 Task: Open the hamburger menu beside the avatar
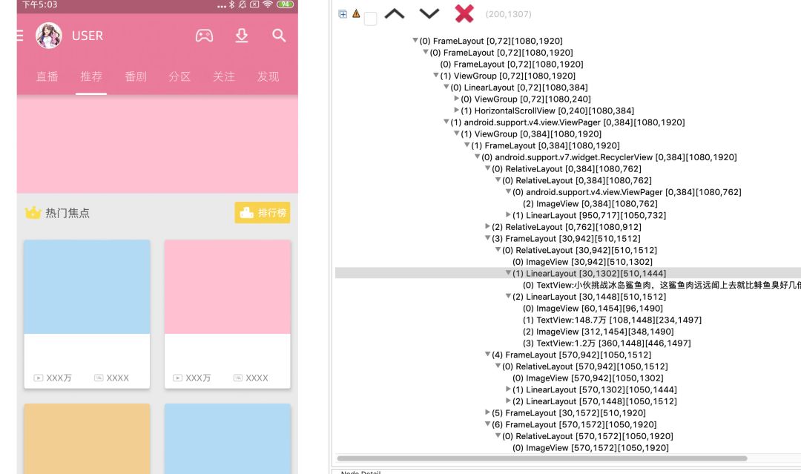[x=20, y=36]
